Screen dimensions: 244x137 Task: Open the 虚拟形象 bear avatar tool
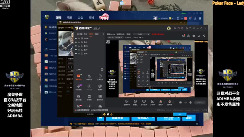(x=78, y=97)
